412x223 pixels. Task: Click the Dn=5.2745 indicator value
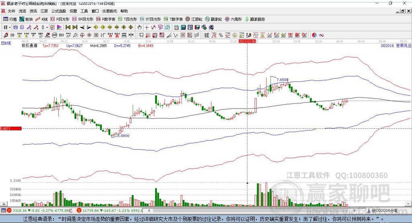tap(122, 45)
